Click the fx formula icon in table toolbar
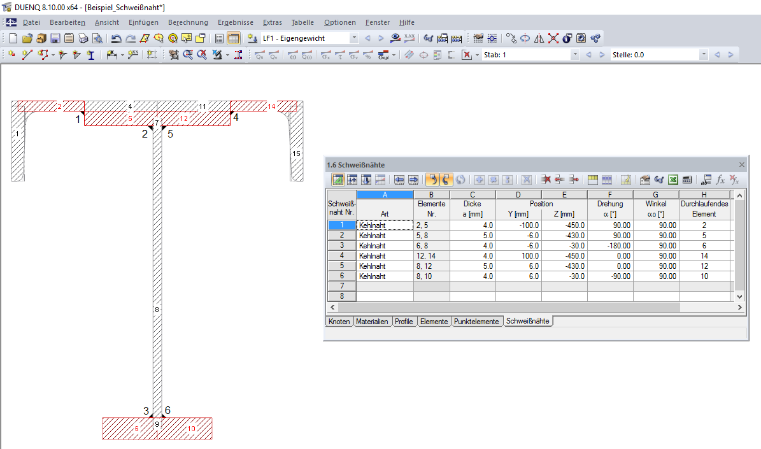Screen dimensions: 761x449 pos(720,180)
